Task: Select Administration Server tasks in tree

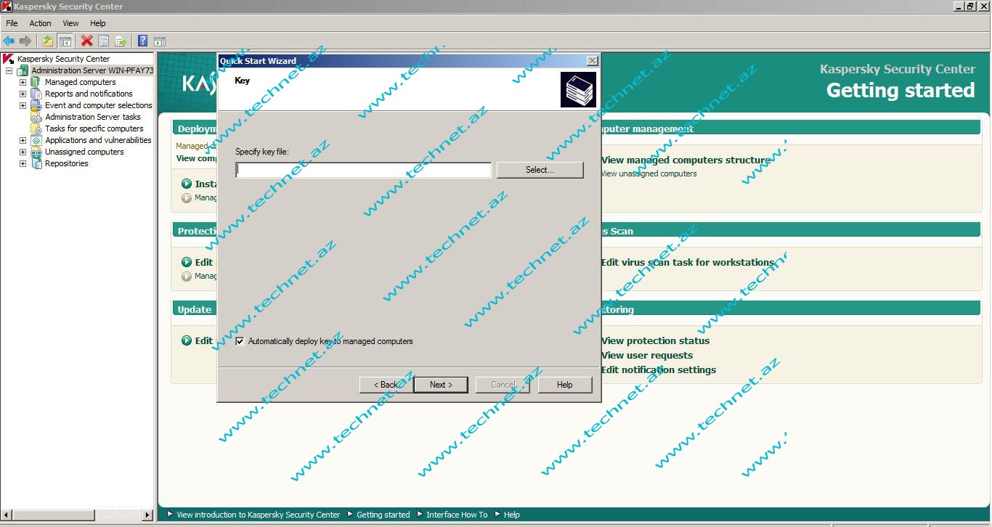Action: (92, 117)
